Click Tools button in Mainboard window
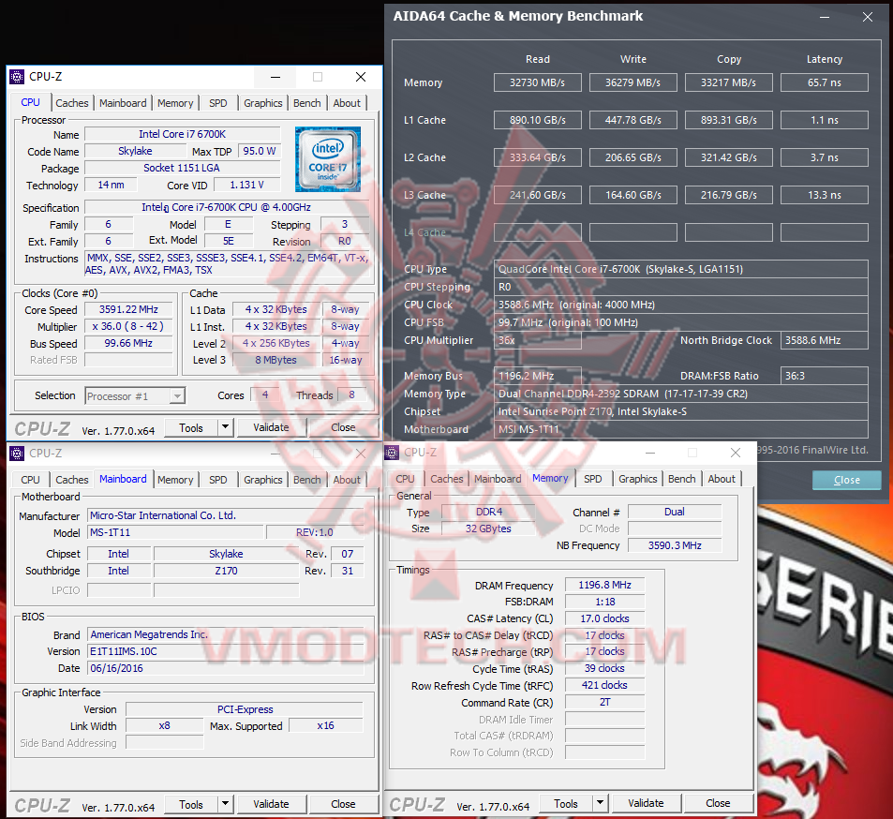The width and height of the screenshot is (893, 819). tap(191, 804)
